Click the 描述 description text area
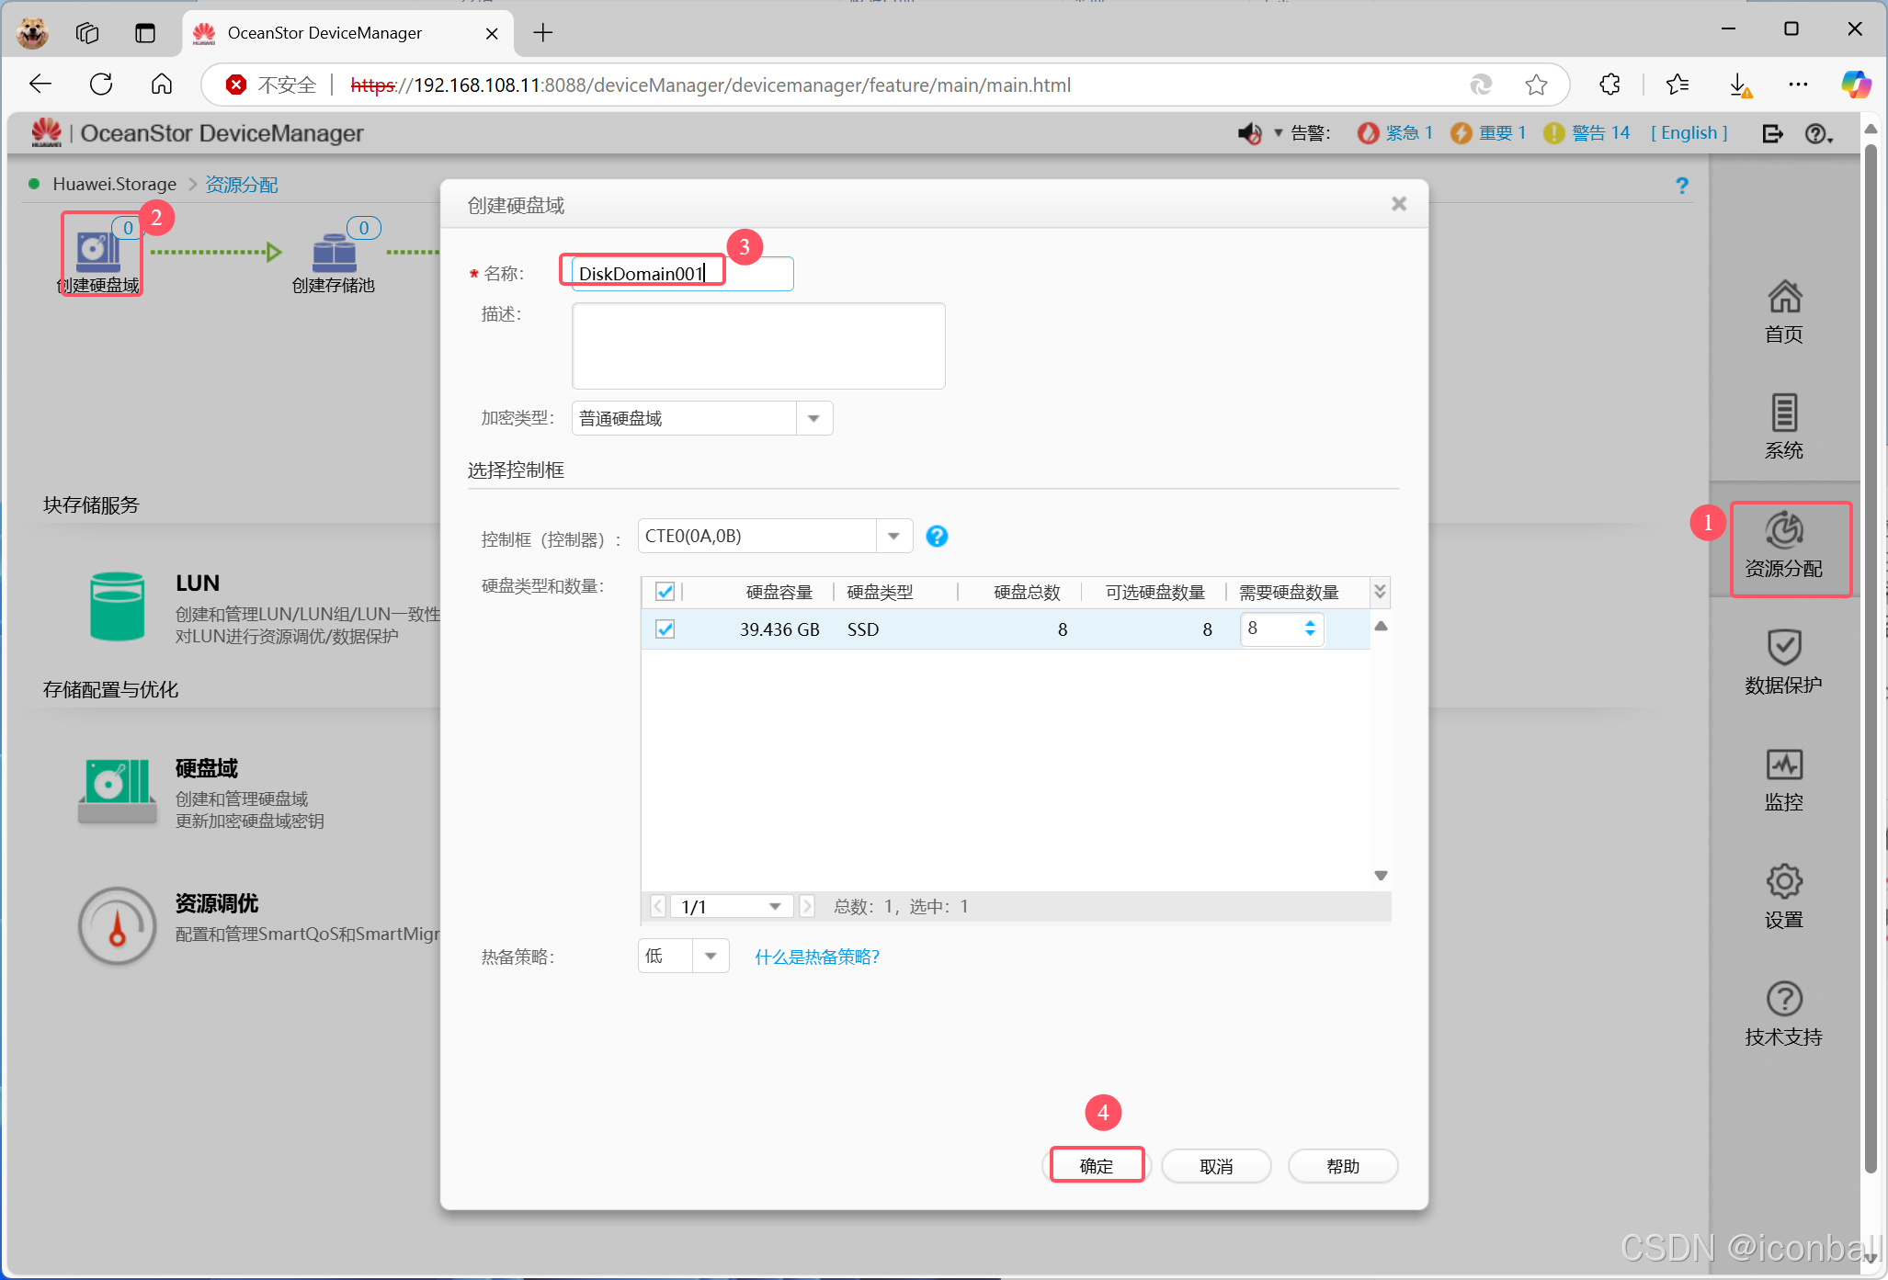This screenshot has width=1888, height=1280. point(758,346)
